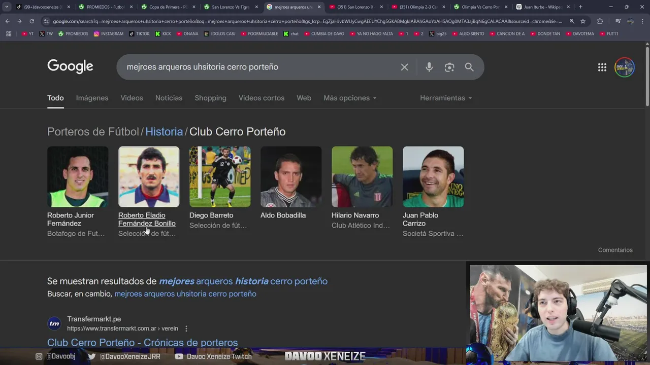650x365 pixels.
Task: Open Aldo Bobadilla name link
Action: coord(283,215)
